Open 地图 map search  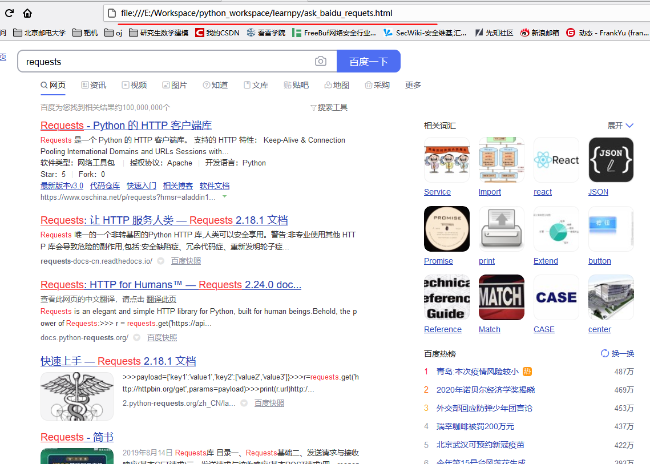click(336, 84)
